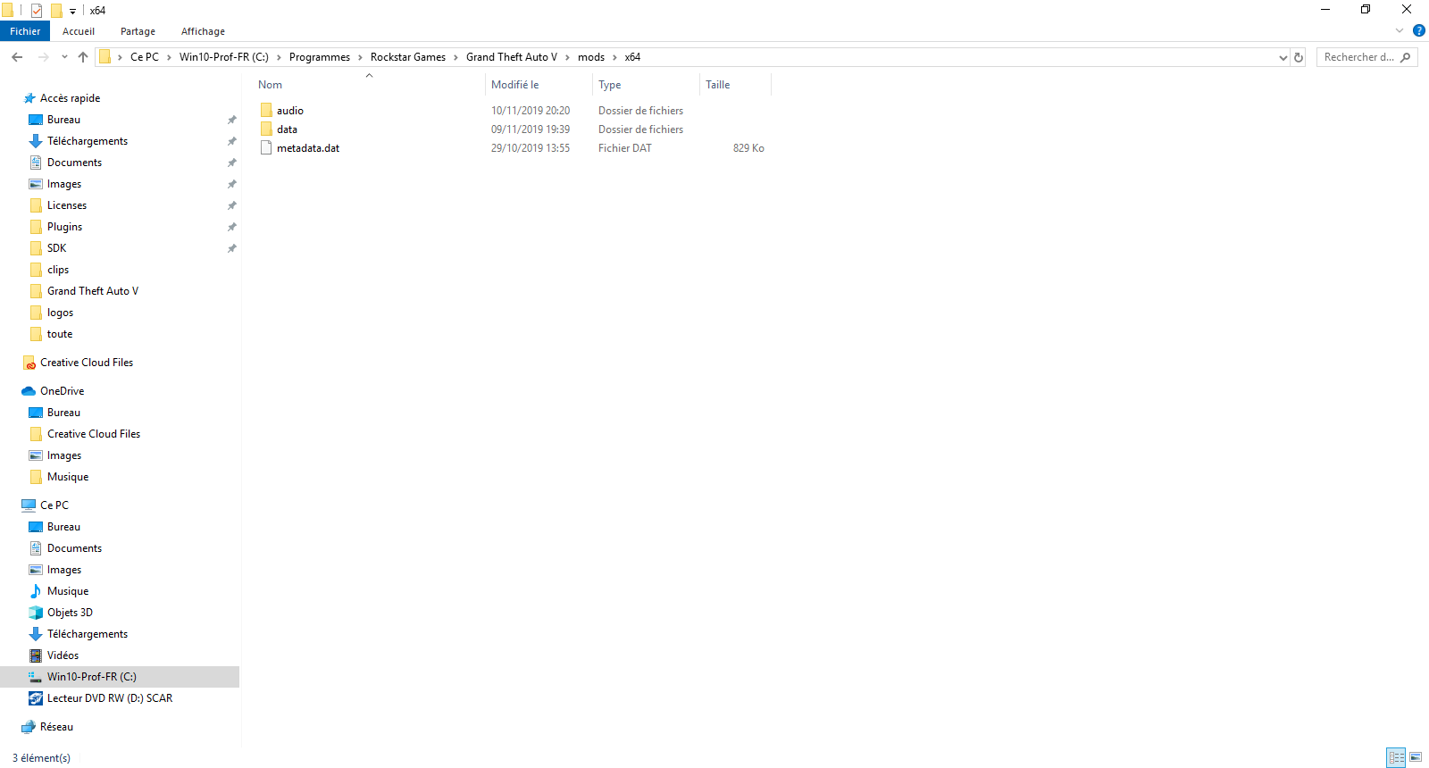
Task: Open the blue help question mark icon
Action: 1419,30
